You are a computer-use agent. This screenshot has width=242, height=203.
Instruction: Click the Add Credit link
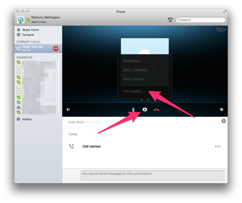point(39,22)
